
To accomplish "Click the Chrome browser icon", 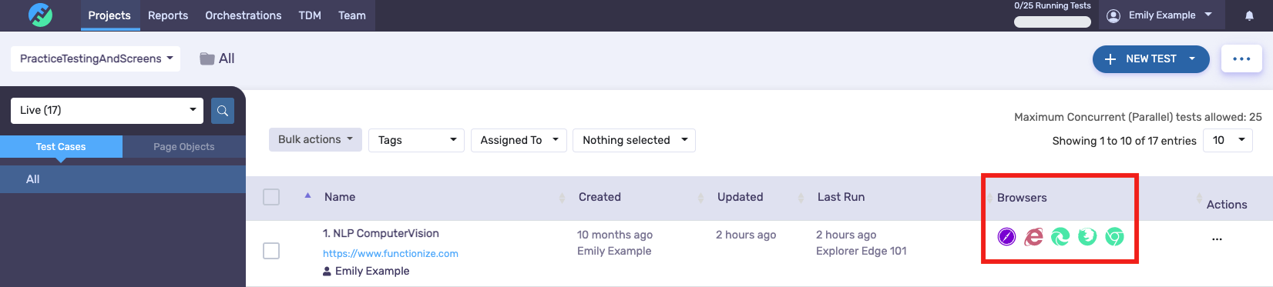I will [1114, 237].
